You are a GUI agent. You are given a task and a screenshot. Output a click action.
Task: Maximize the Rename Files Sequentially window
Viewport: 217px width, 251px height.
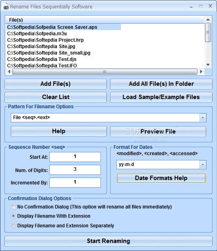click(x=201, y=6)
